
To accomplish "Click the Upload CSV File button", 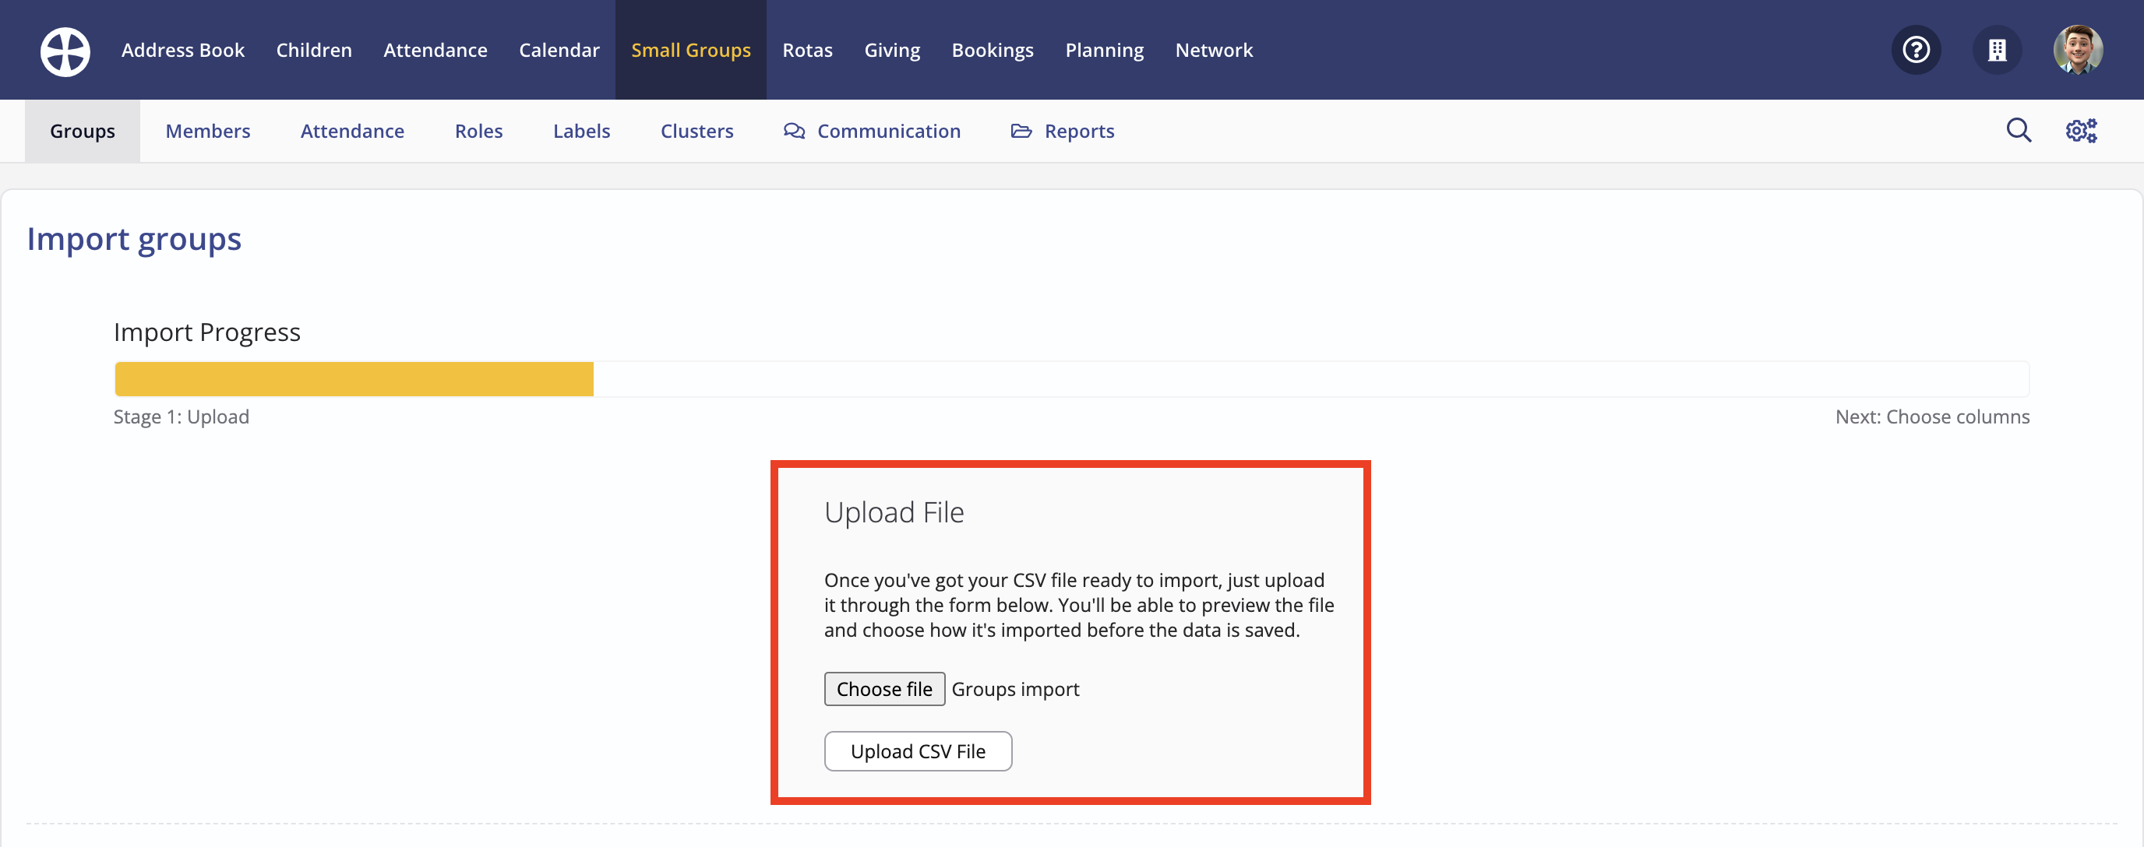I will pos(918,751).
